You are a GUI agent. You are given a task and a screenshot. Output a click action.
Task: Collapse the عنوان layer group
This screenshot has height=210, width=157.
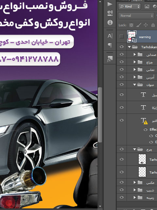click(134, 85)
